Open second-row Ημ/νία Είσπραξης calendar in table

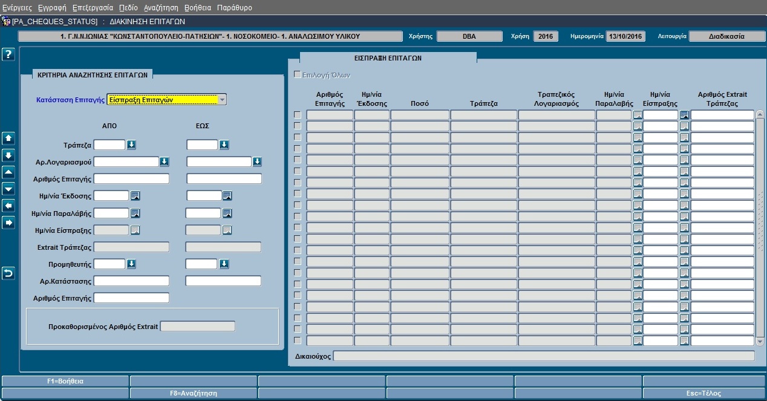[x=684, y=126]
